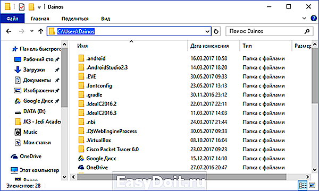The height and width of the screenshot is (191, 319).
Task: Select Этот компьютер in the navigation pane
Action: (35, 170)
